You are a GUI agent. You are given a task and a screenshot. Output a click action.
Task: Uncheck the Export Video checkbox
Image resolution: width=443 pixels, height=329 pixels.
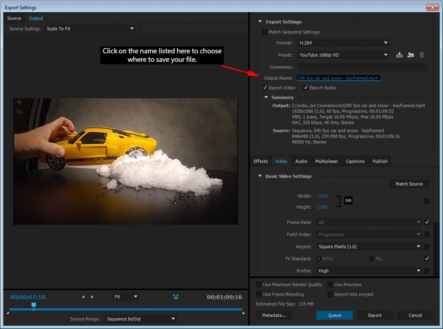tap(265, 87)
